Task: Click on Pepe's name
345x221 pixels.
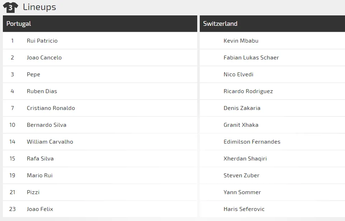Action: pos(33,75)
